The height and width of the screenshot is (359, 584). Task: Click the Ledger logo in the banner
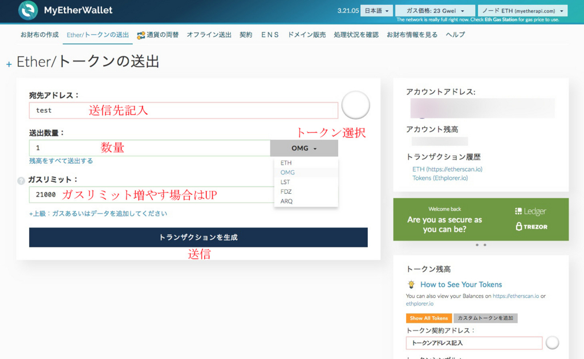coord(530,211)
